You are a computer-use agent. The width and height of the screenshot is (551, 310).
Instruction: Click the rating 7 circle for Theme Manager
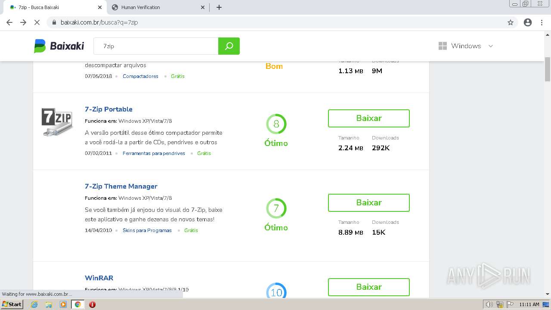pyautogui.click(x=276, y=208)
